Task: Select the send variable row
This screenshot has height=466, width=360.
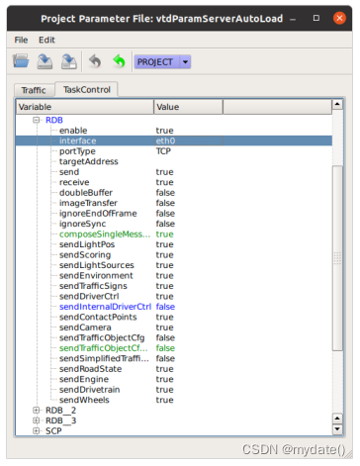Action: coord(69,172)
